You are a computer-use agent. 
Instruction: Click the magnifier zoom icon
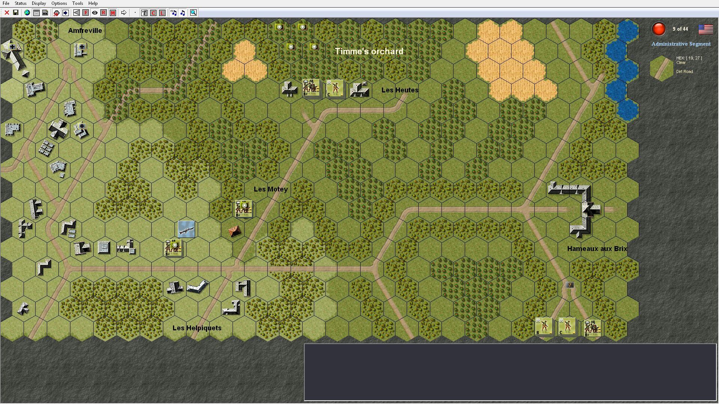(x=193, y=13)
